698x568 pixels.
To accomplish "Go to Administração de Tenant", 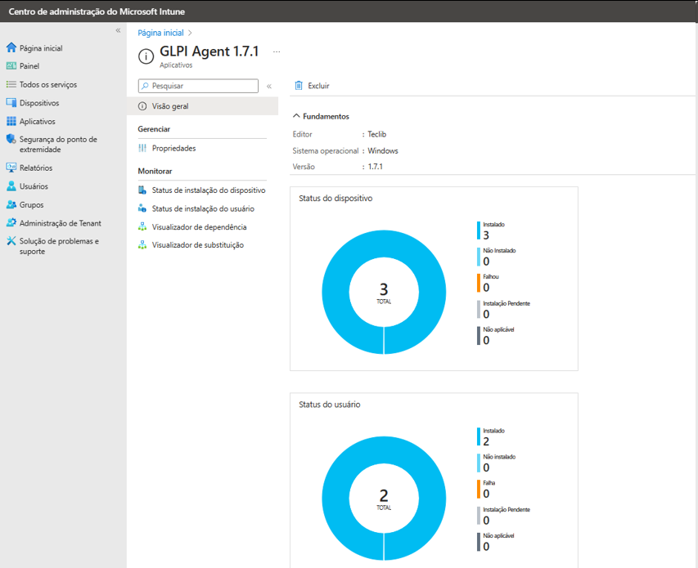I will coord(60,223).
